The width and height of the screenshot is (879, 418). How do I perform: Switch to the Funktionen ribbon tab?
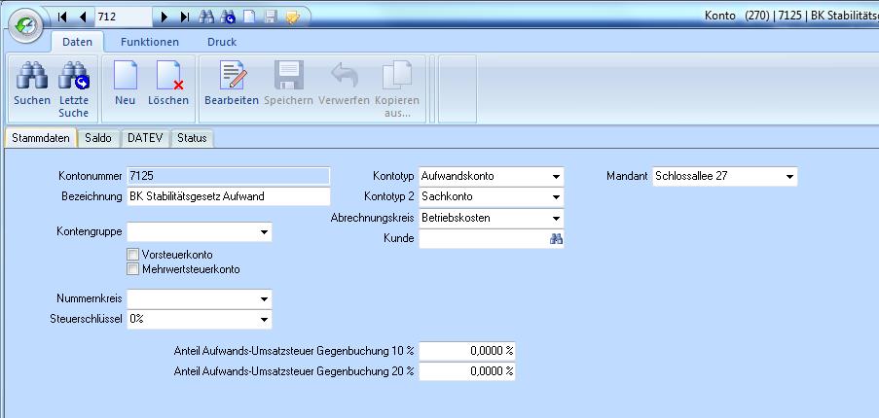click(149, 42)
